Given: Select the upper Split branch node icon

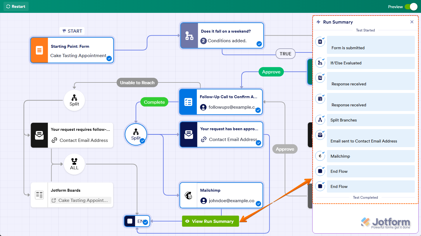Looking at the screenshot, I should tap(74, 98).
